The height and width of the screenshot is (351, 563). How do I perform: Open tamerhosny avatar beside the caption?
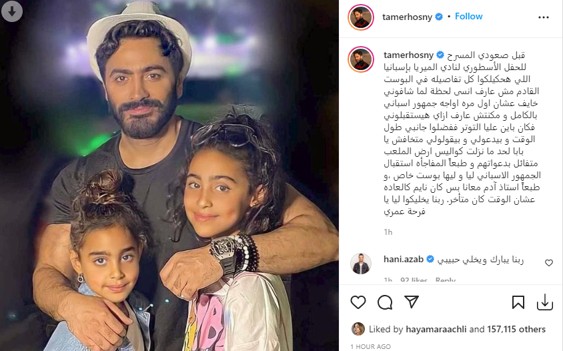(361, 59)
